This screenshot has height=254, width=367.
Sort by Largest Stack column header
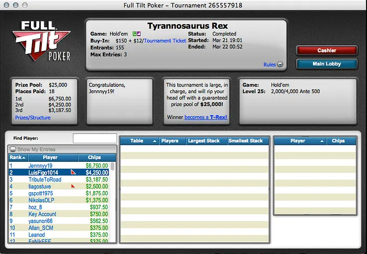click(x=204, y=141)
